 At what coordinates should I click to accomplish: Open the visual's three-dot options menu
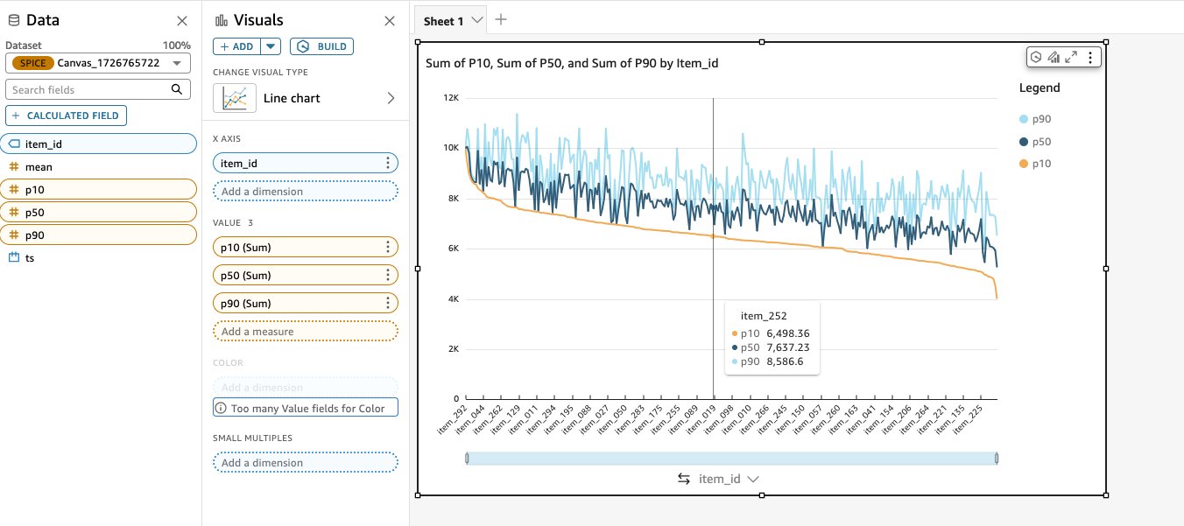[1089, 57]
